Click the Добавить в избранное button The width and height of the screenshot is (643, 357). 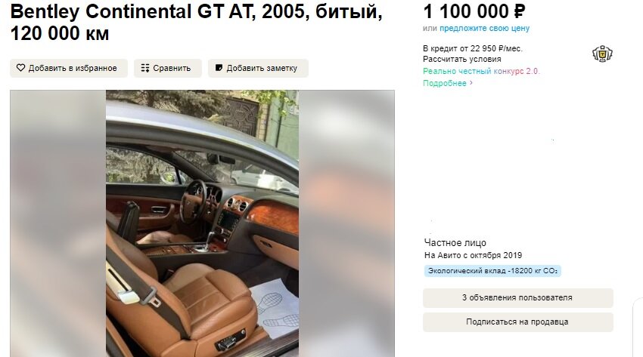[69, 68]
